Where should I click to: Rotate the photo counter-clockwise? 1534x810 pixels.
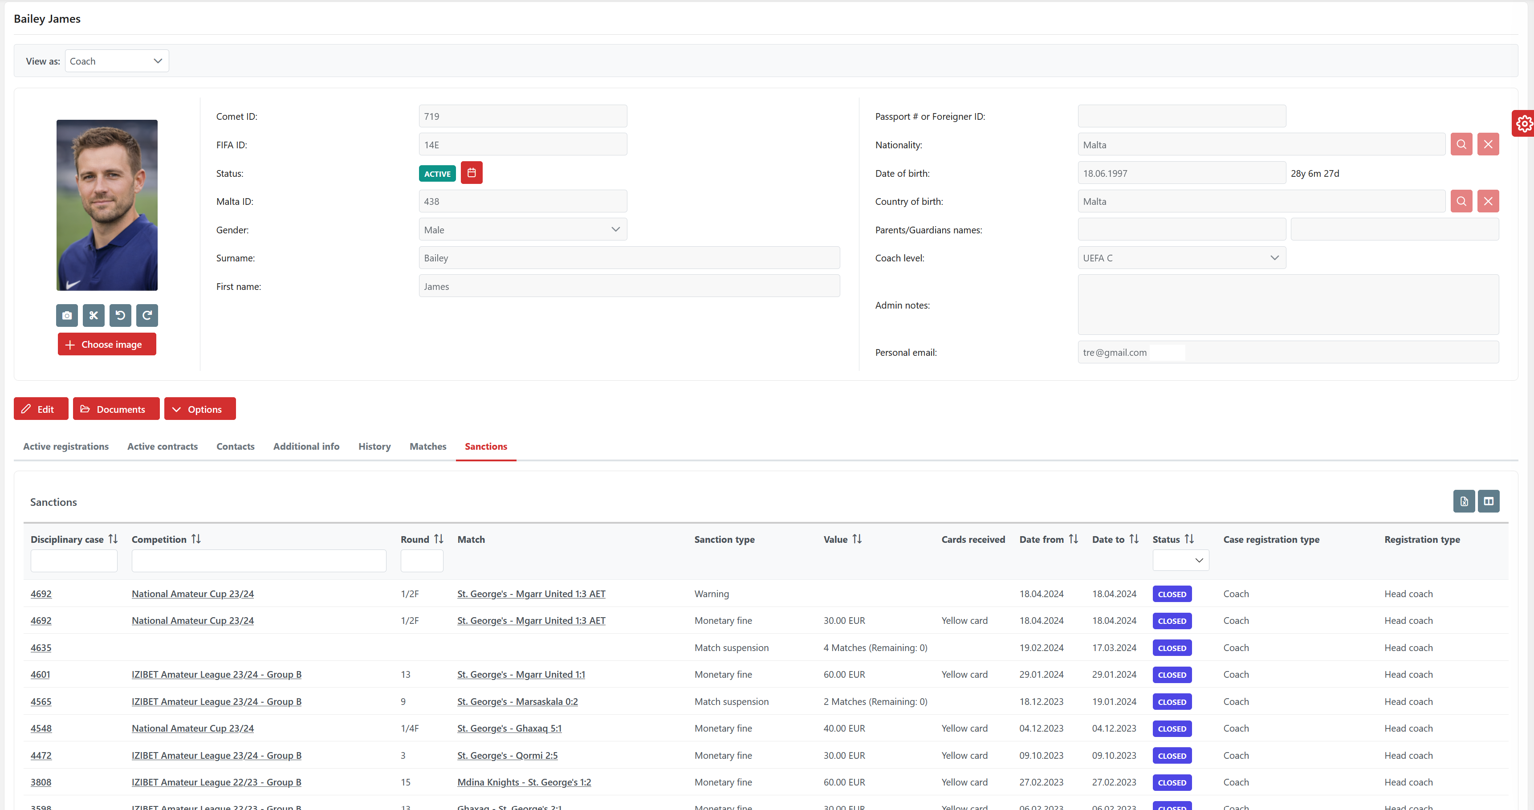(x=120, y=316)
